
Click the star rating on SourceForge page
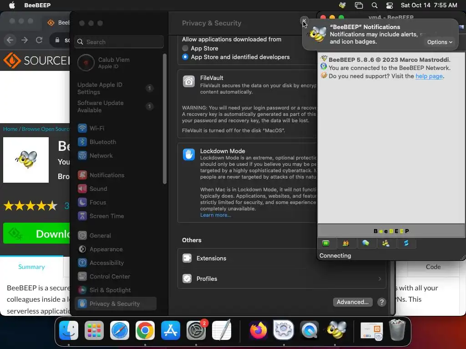click(30, 205)
